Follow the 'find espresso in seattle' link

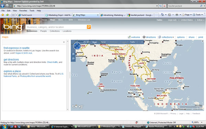click(16, 48)
